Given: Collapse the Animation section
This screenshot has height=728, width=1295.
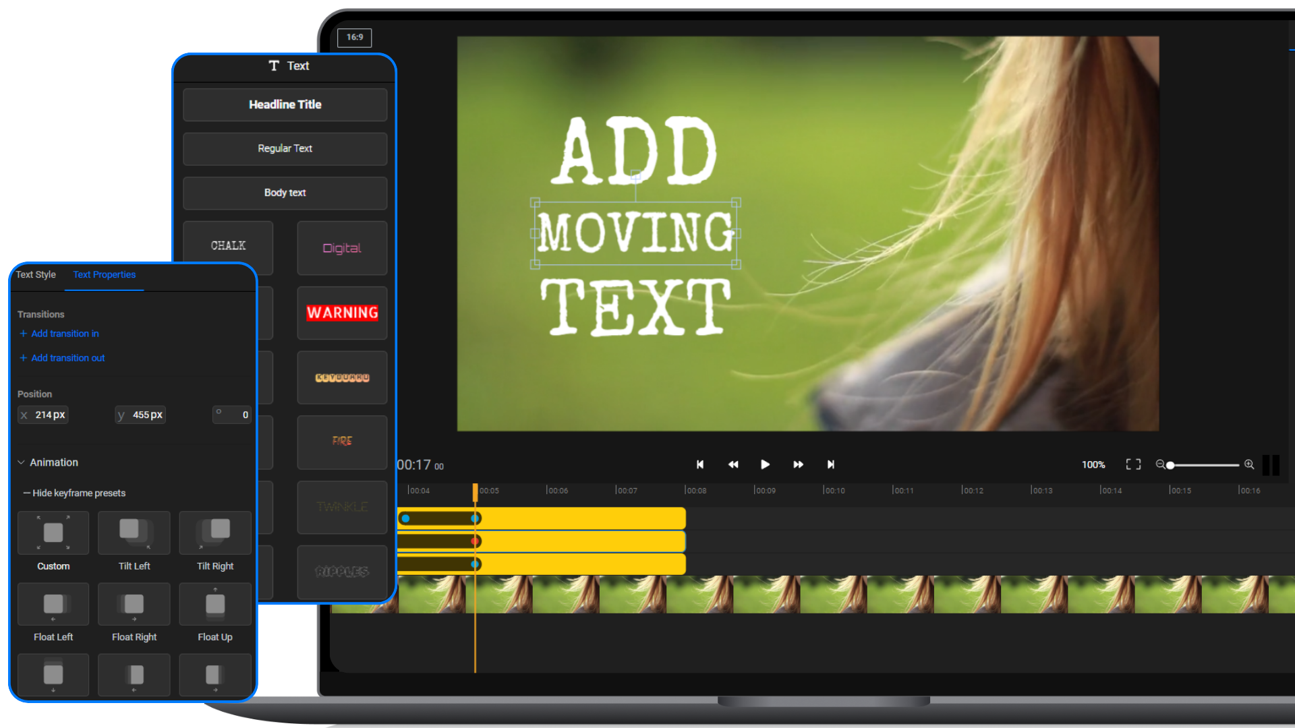Looking at the screenshot, I should click(21, 462).
